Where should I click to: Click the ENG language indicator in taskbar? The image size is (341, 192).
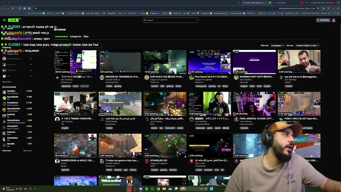pyautogui.click(x=25, y=189)
